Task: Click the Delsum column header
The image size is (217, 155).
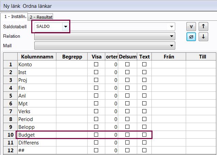Action: tap(128, 56)
